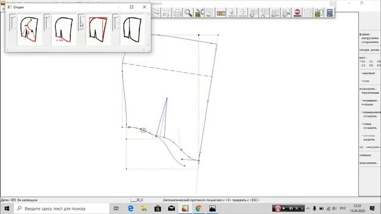Open File Explorer from the taskbar
This screenshot has width=381, height=214.
144,209
